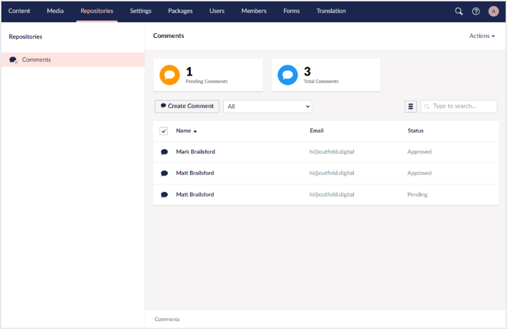This screenshot has width=507, height=329.
Task: Open the All filter dropdown
Action: [x=267, y=106]
